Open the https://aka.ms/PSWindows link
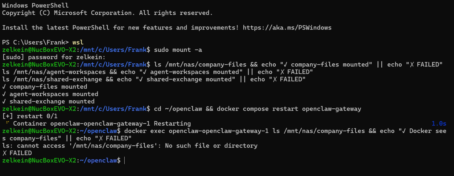The image size is (454, 176). click(x=287, y=28)
